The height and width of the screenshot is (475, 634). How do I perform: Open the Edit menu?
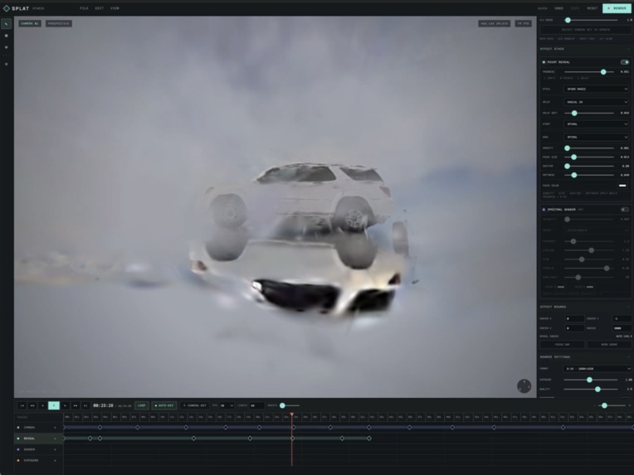pos(100,8)
